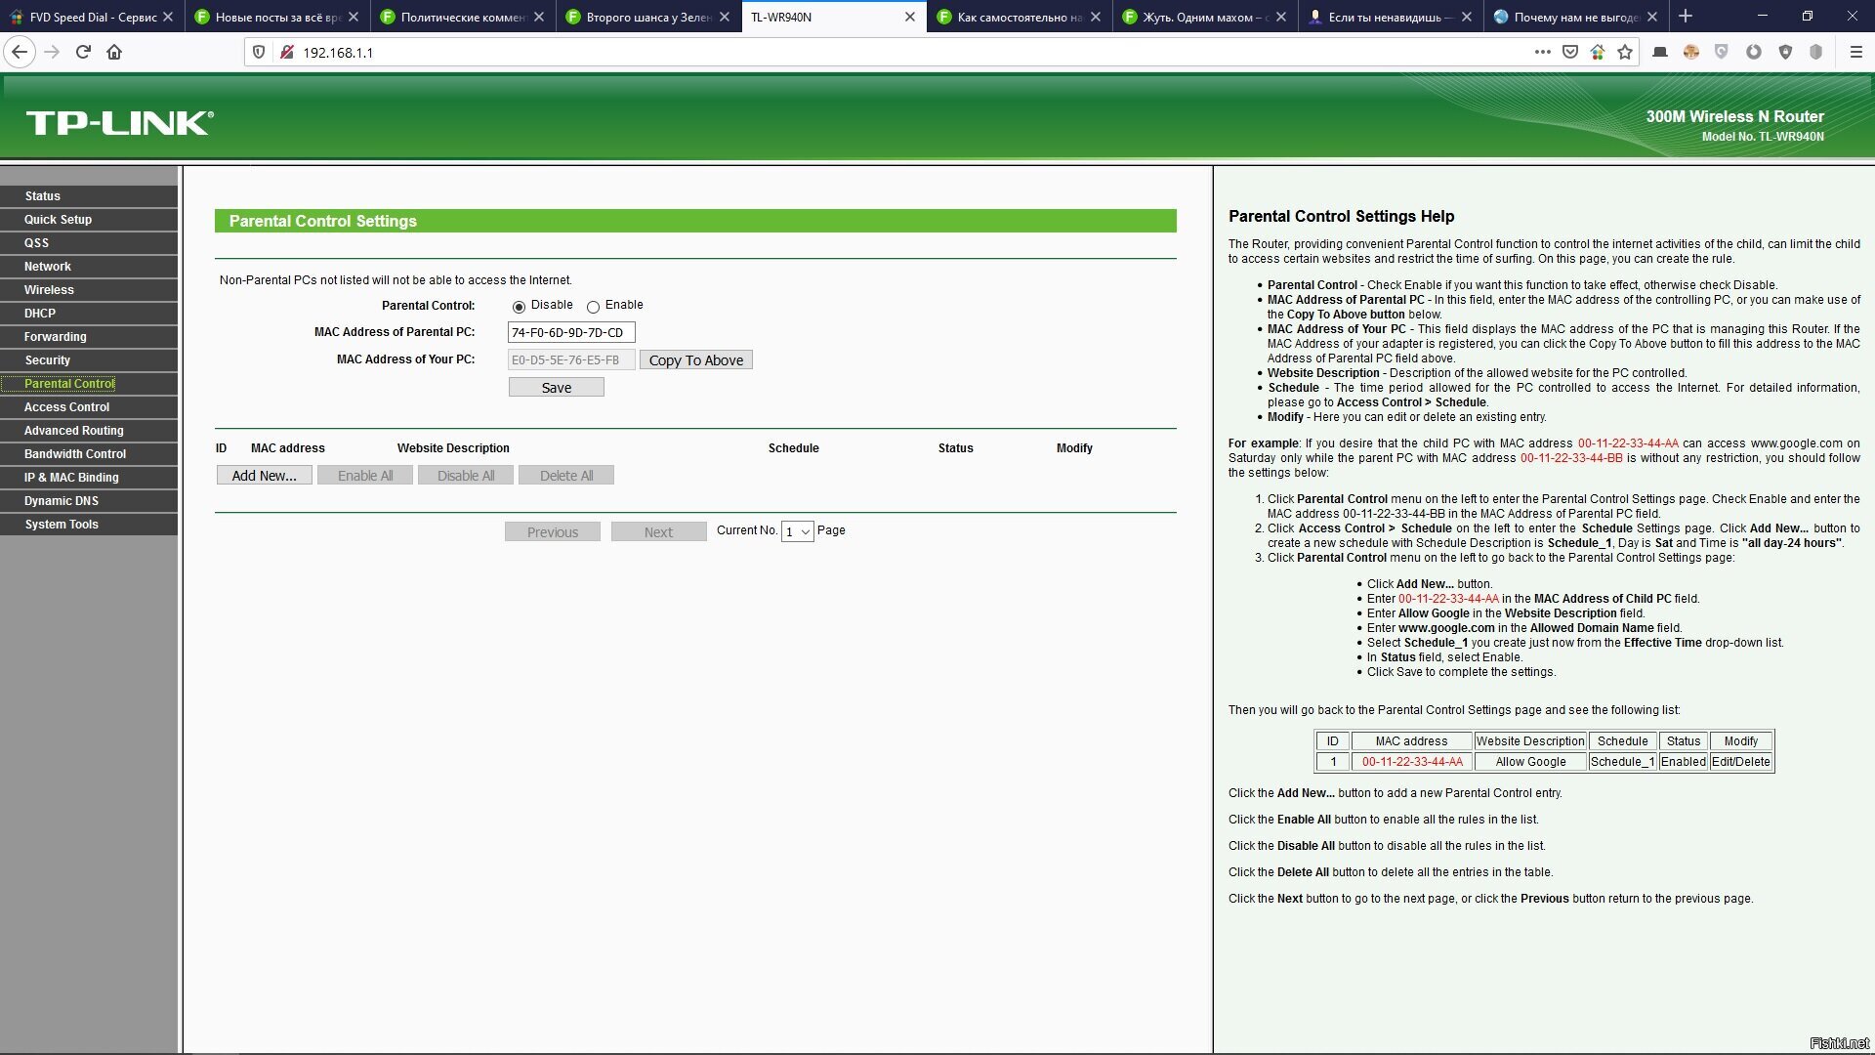1875x1055 pixels.
Task: Click the Status menu item in sidebar
Action: (43, 194)
